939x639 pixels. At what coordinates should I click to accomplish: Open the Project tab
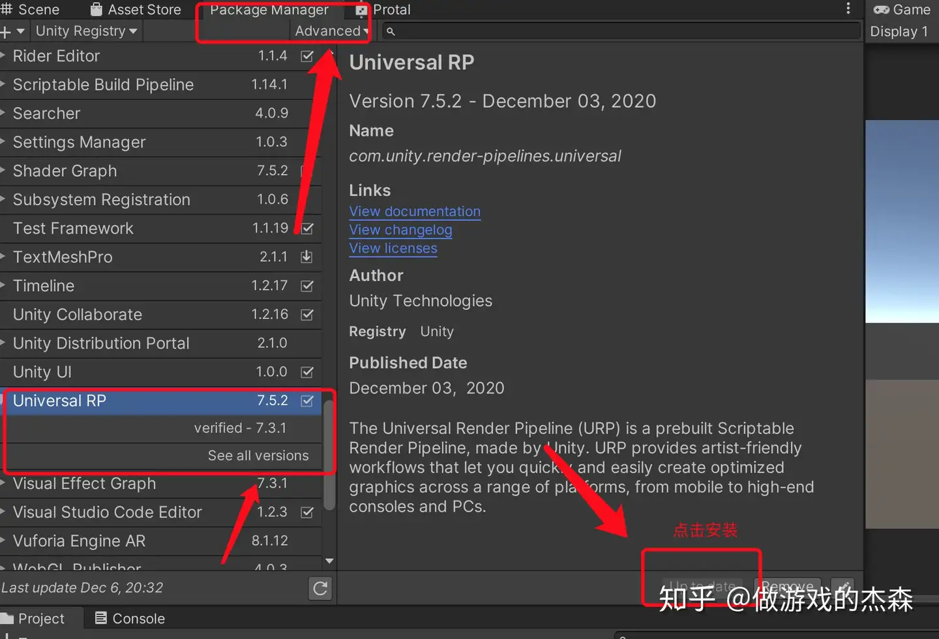click(x=34, y=618)
